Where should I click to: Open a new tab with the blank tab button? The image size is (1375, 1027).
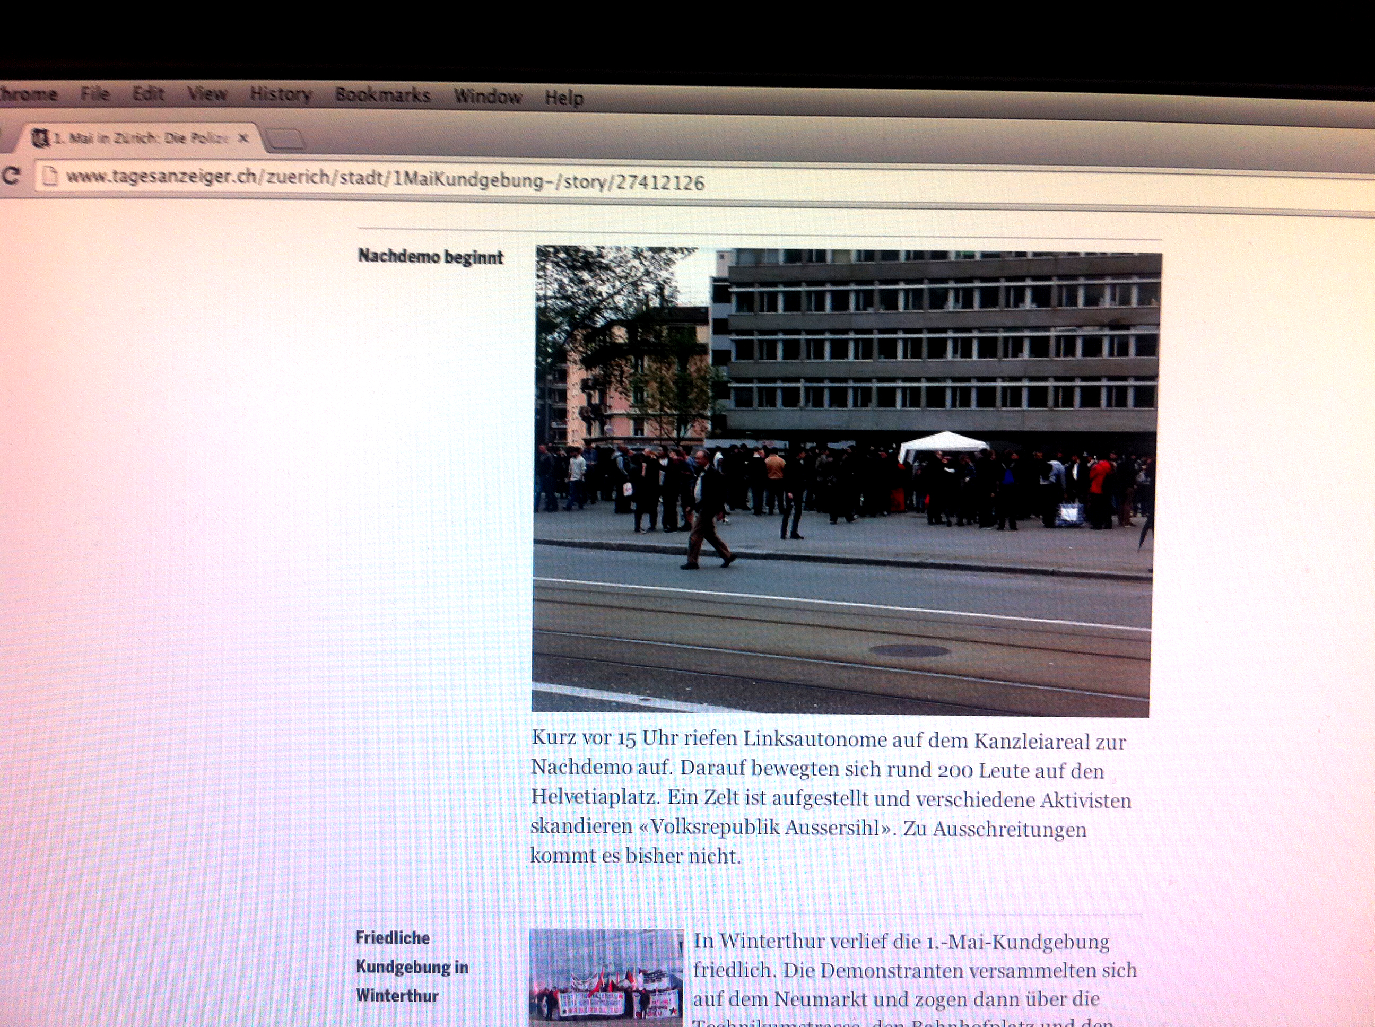tap(286, 140)
